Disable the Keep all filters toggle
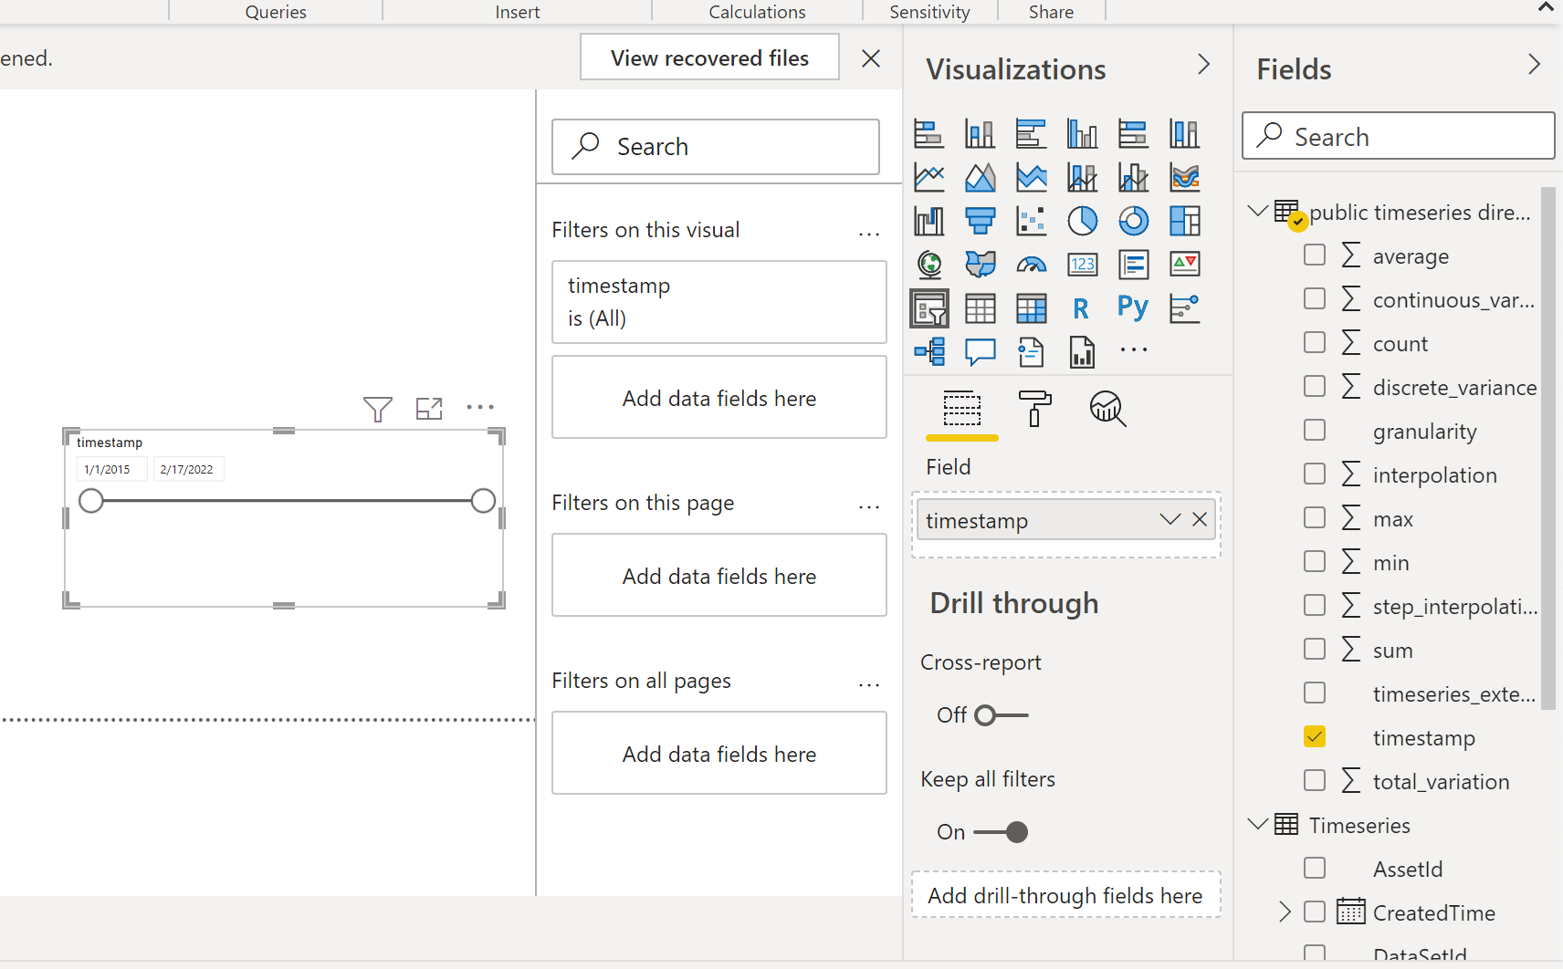This screenshot has width=1563, height=969. tap(1002, 832)
